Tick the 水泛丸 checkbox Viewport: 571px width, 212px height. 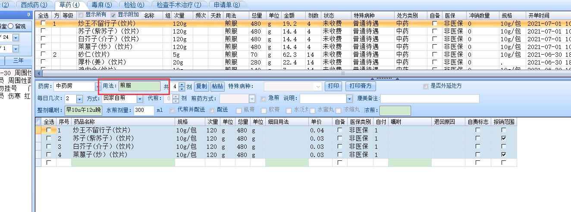(x=288, y=111)
